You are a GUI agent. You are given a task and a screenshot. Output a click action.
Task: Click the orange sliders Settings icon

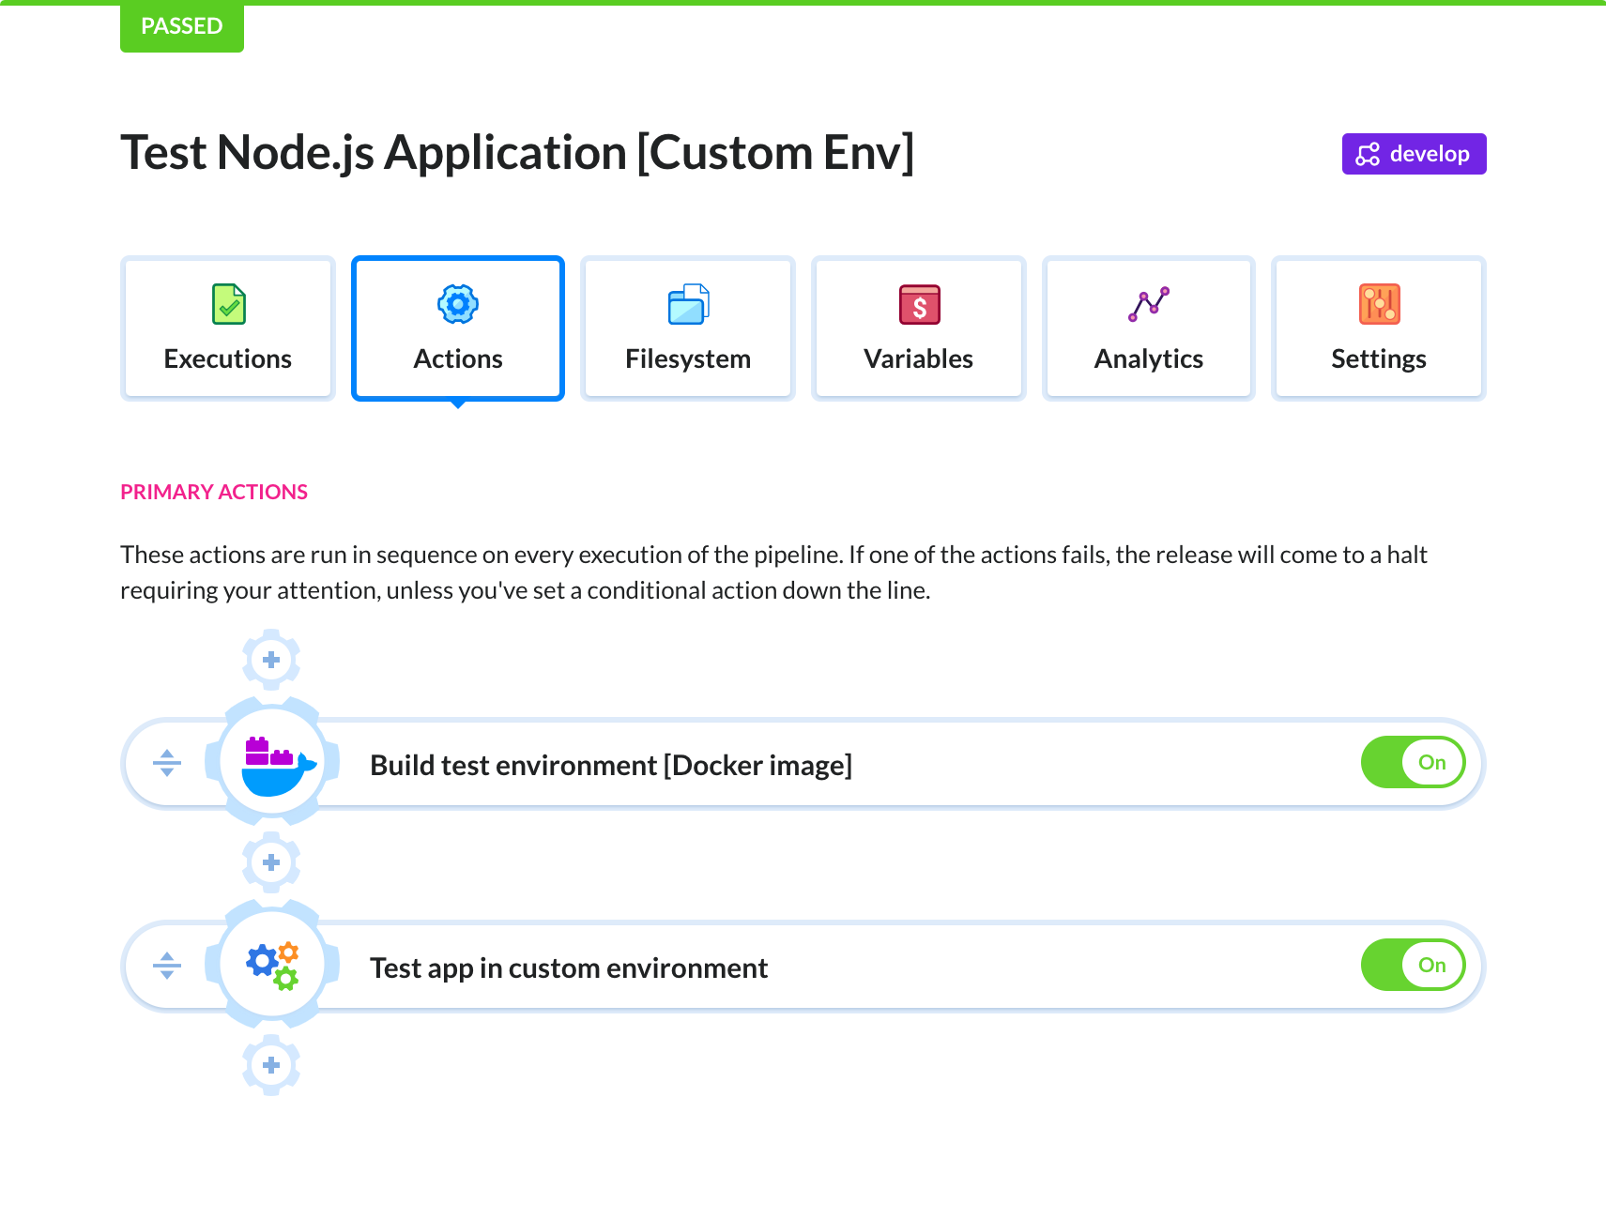[x=1379, y=304]
